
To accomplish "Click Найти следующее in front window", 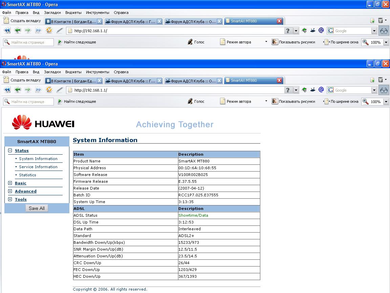I will (77, 101).
